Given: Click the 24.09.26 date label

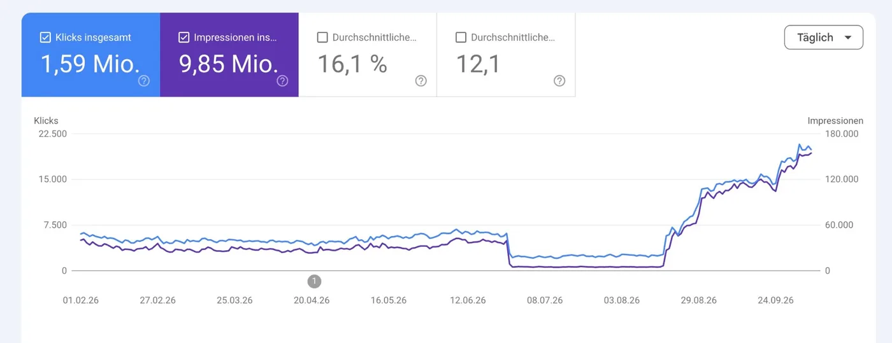Looking at the screenshot, I should point(775,300).
